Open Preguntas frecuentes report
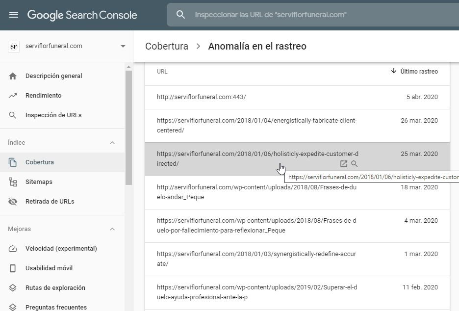459x311 pixels. pos(56,307)
